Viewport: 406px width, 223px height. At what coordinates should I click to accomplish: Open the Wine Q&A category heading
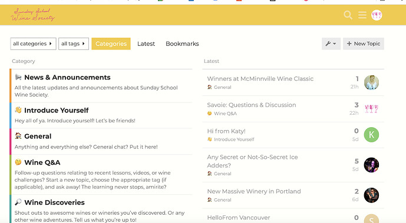click(42, 162)
